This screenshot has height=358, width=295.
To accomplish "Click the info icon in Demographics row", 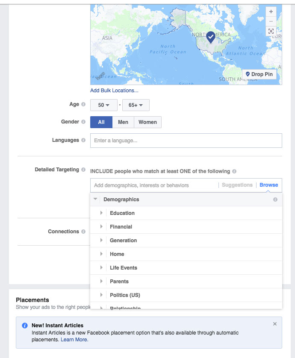I will [275, 200].
